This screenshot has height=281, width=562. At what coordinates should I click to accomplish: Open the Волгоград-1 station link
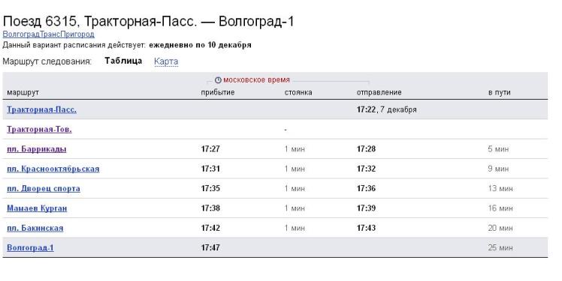click(30, 248)
